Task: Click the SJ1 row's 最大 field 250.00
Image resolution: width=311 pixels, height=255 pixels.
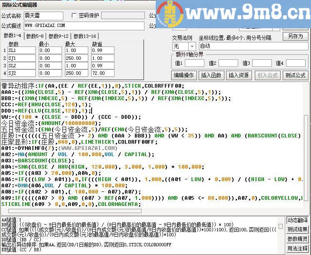Action: 77,58
